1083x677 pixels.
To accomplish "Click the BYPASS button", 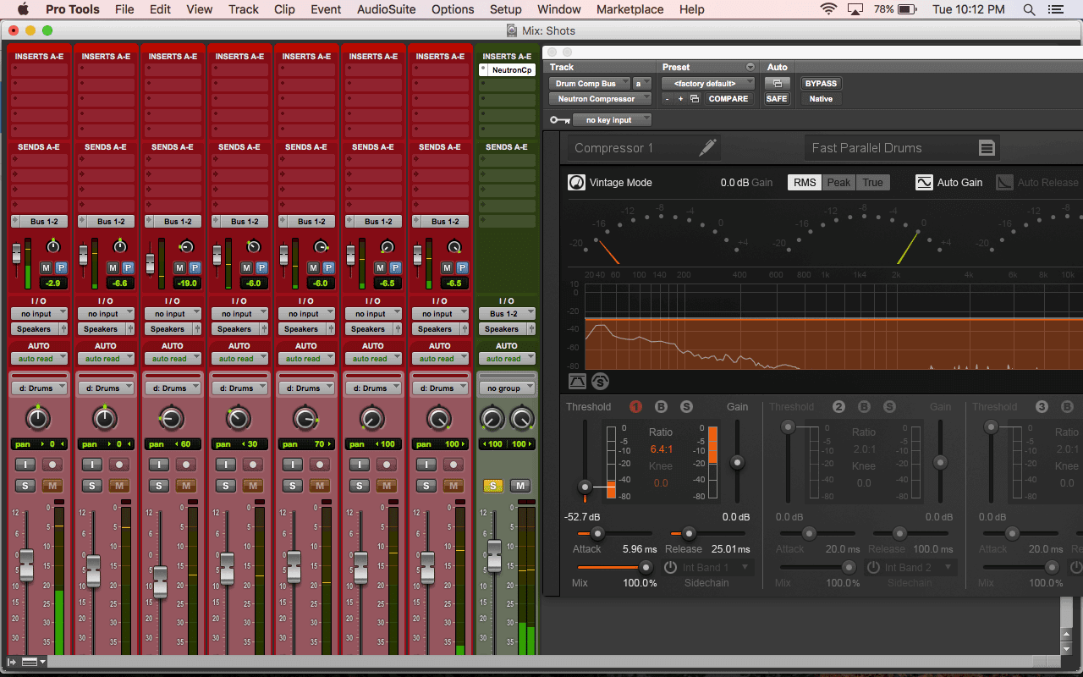I will pyautogui.click(x=821, y=84).
